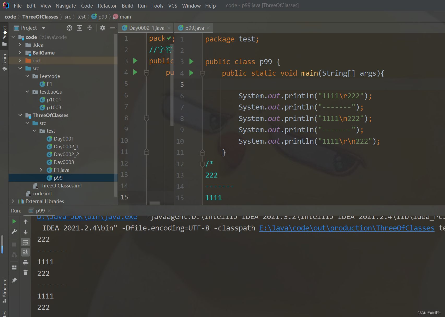Run main method from p99 gutter line 4
This screenshot has width=445, height=317.
[x=191, y=73]
